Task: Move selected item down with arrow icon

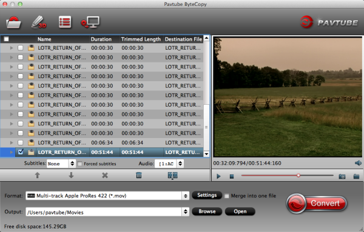Action: point(71,175)
